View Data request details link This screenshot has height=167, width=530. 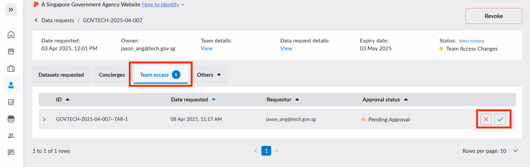coord(286,48)
